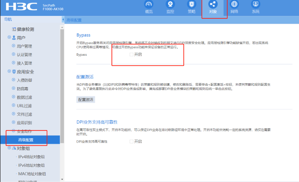Open 防病毒 in navigation tree
The image size is (299, 182).
tap(22, 89)
